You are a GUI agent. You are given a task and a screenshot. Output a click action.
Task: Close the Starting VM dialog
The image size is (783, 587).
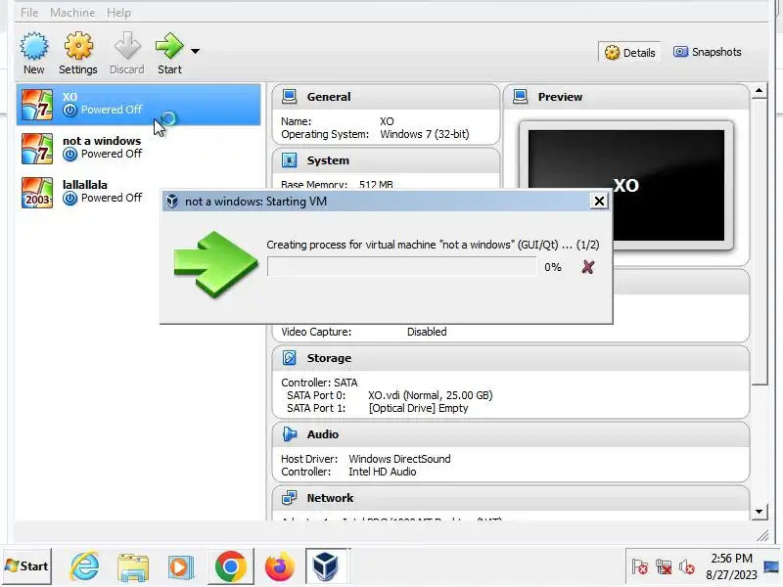point(599,202)
